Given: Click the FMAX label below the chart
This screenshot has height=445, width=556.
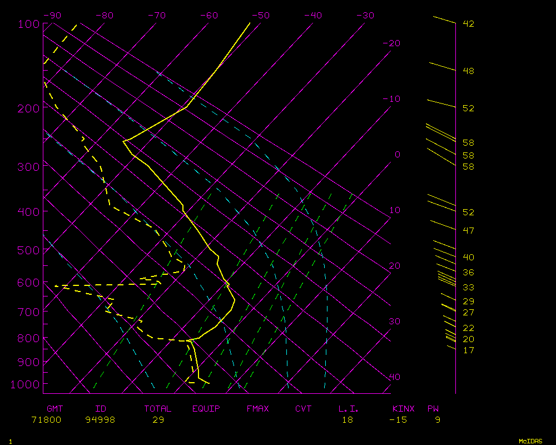Looking at the screenshot, I should tap(257, 409).
